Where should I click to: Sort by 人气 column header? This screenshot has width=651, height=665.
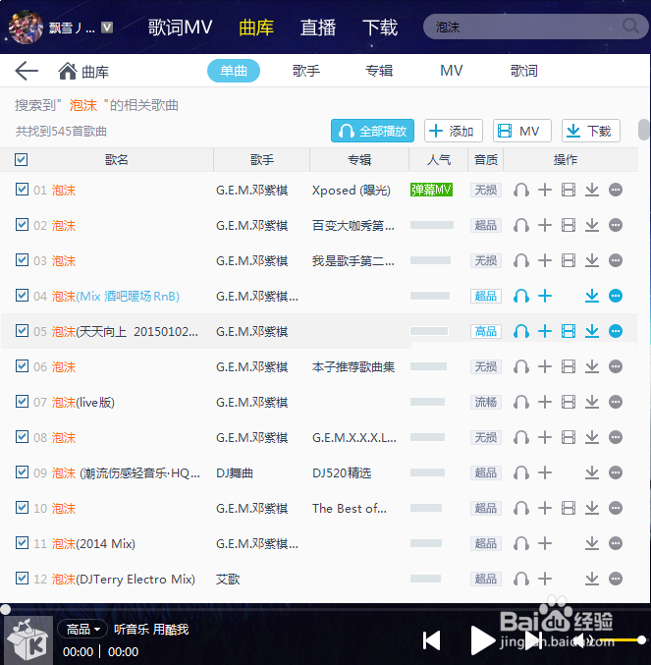(x=438, y=160)
